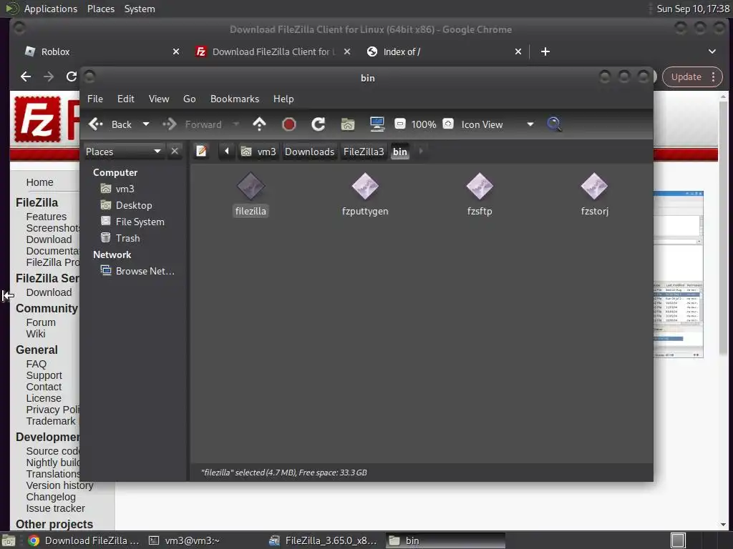Open Browse Network in sidebar
The image size is (733, 549).
137,271
